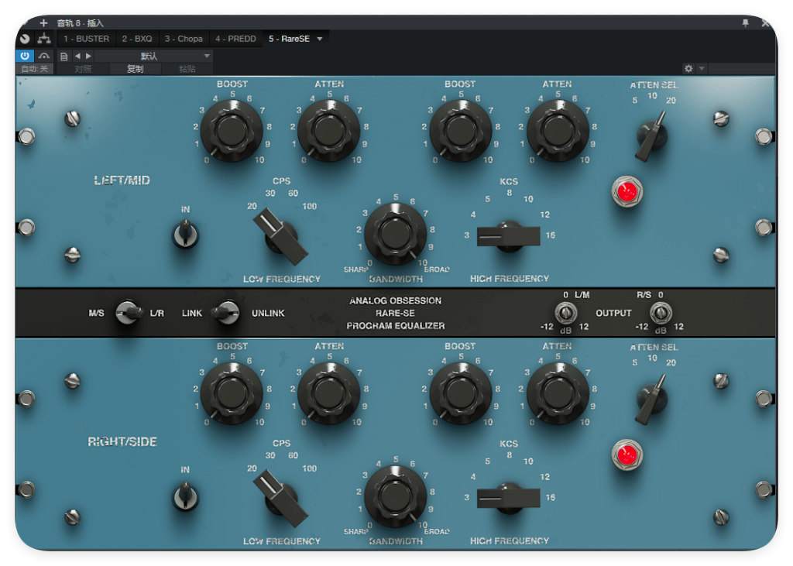This screenshot has height=566, width=793.
Task: Click the LEFT/MID high-band ATTEN knob
Action: (558, 131)
